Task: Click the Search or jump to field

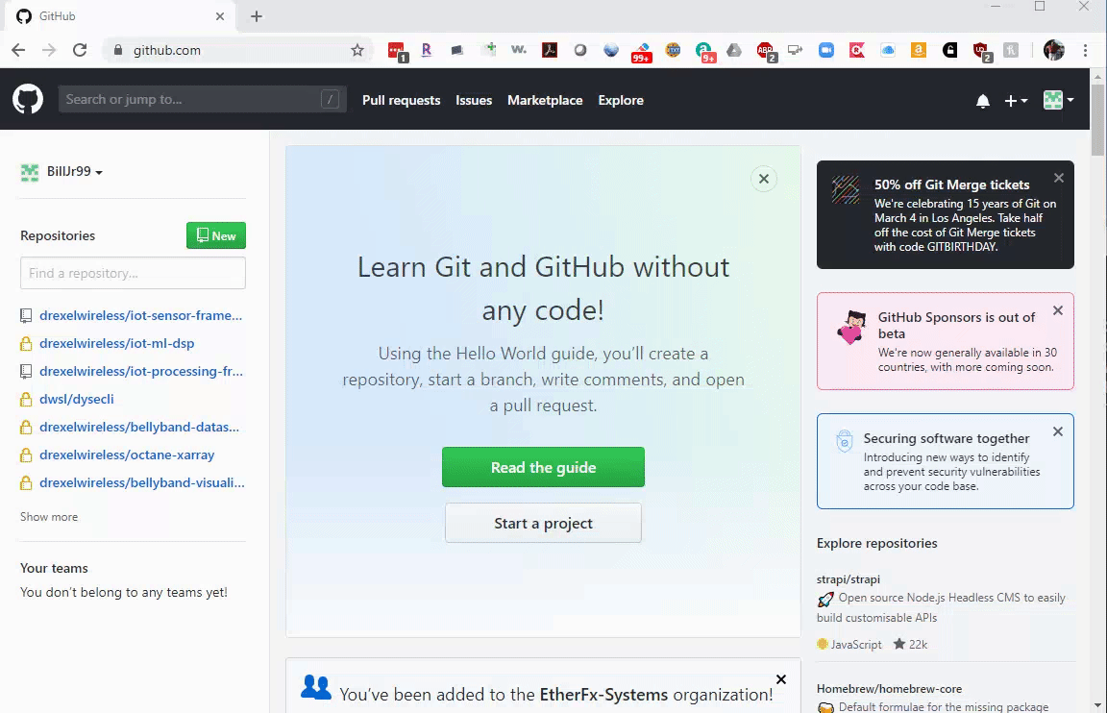Action: 202,100
